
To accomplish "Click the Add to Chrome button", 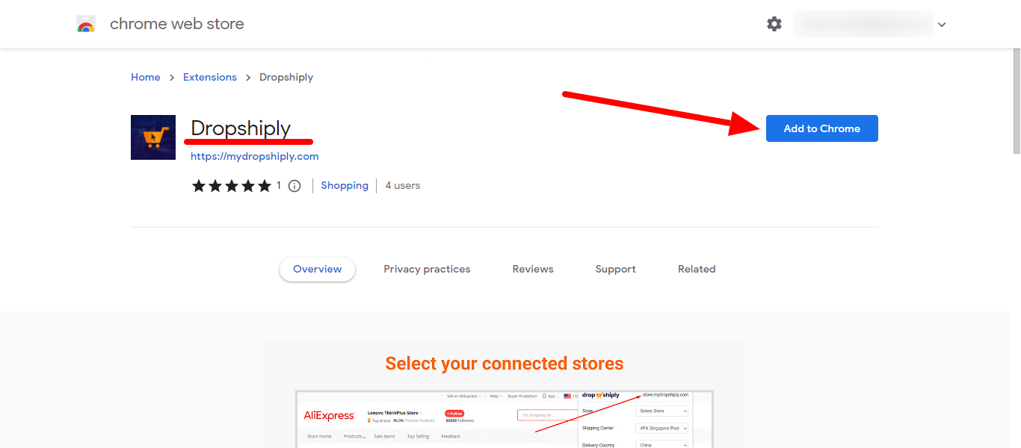I will click(822, 128).
